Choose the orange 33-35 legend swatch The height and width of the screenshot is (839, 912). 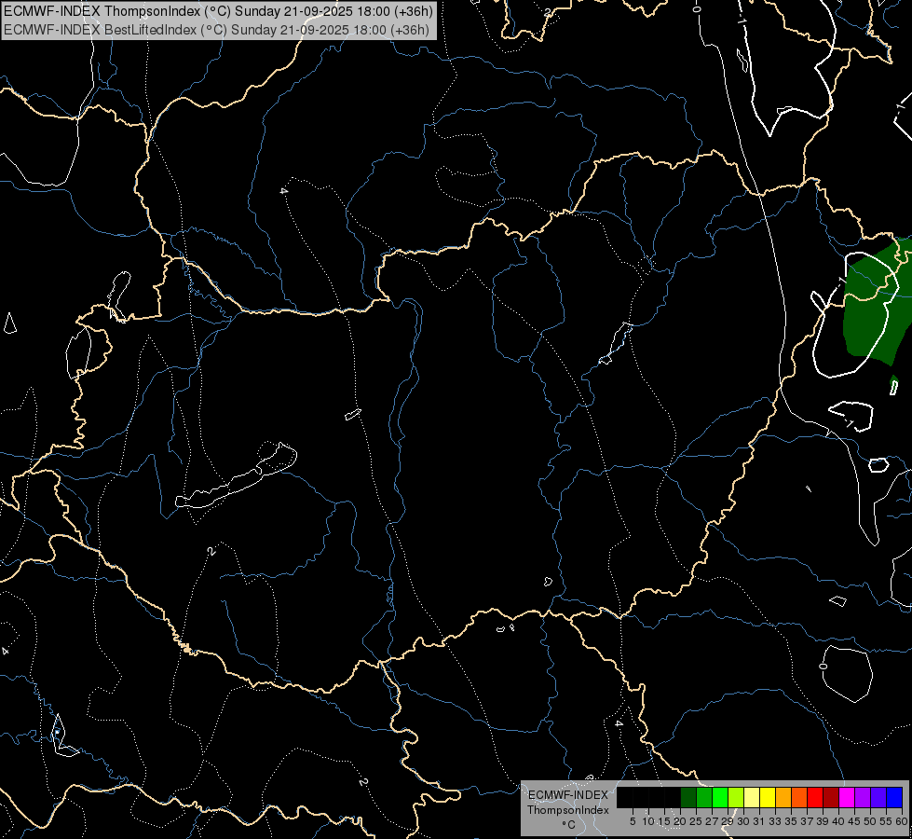tap(783, 797)
